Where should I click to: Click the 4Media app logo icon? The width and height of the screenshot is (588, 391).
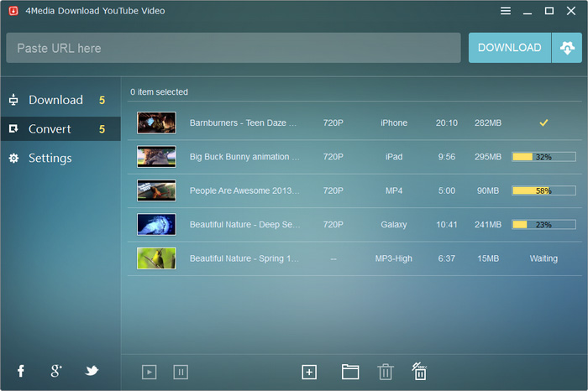[x=13, y=11]
